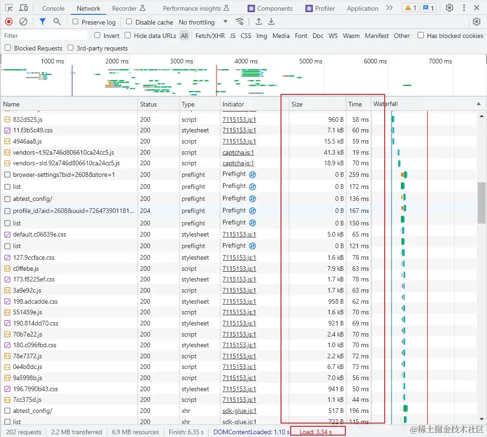This screenshot has height=437, width=487.
Task: Filter by Img requests
Action: 262,36
